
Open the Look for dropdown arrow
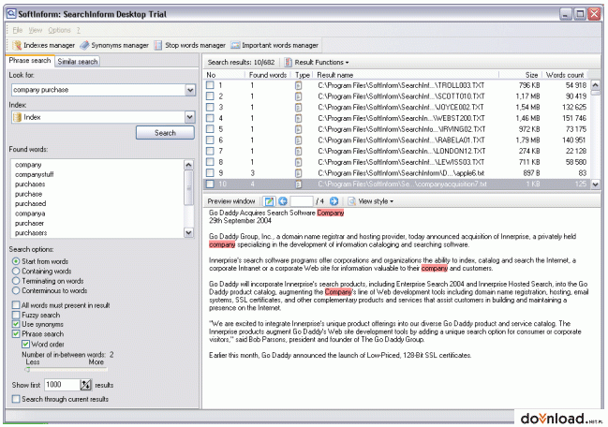pyautogui.click(x=190, y=90)
